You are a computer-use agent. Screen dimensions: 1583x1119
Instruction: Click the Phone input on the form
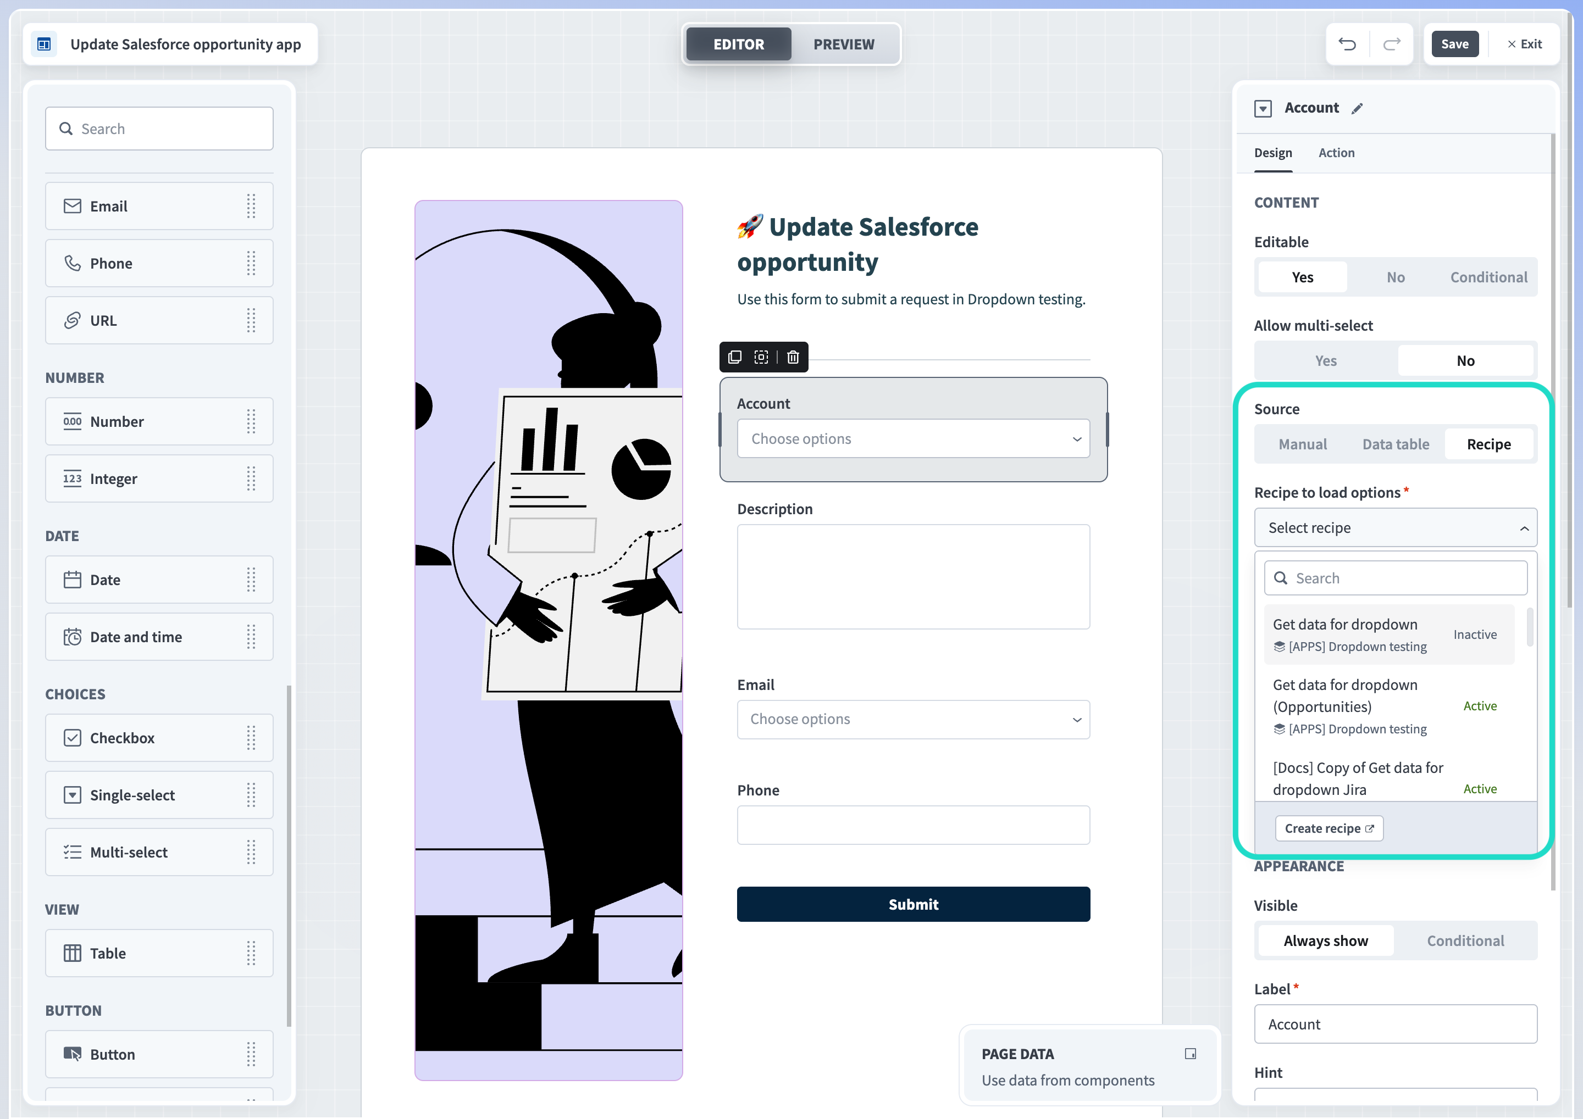click(x=914, y=825)
